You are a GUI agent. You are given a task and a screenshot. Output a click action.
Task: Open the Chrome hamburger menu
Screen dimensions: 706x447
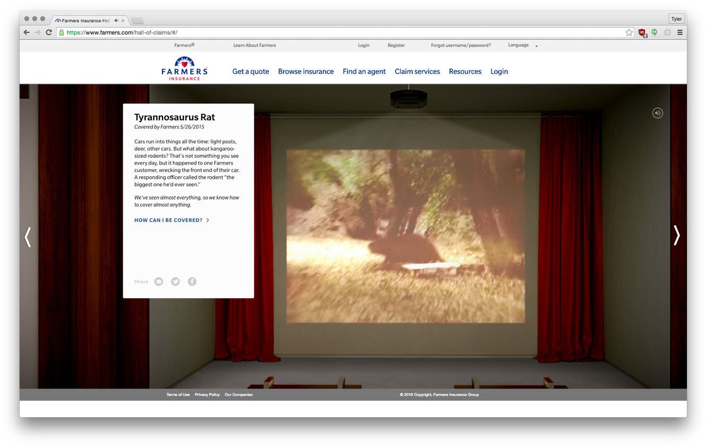[679, 32]
